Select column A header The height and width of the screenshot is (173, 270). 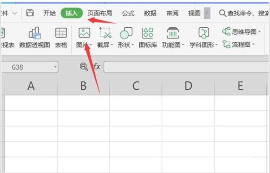(x=31, y=86)
